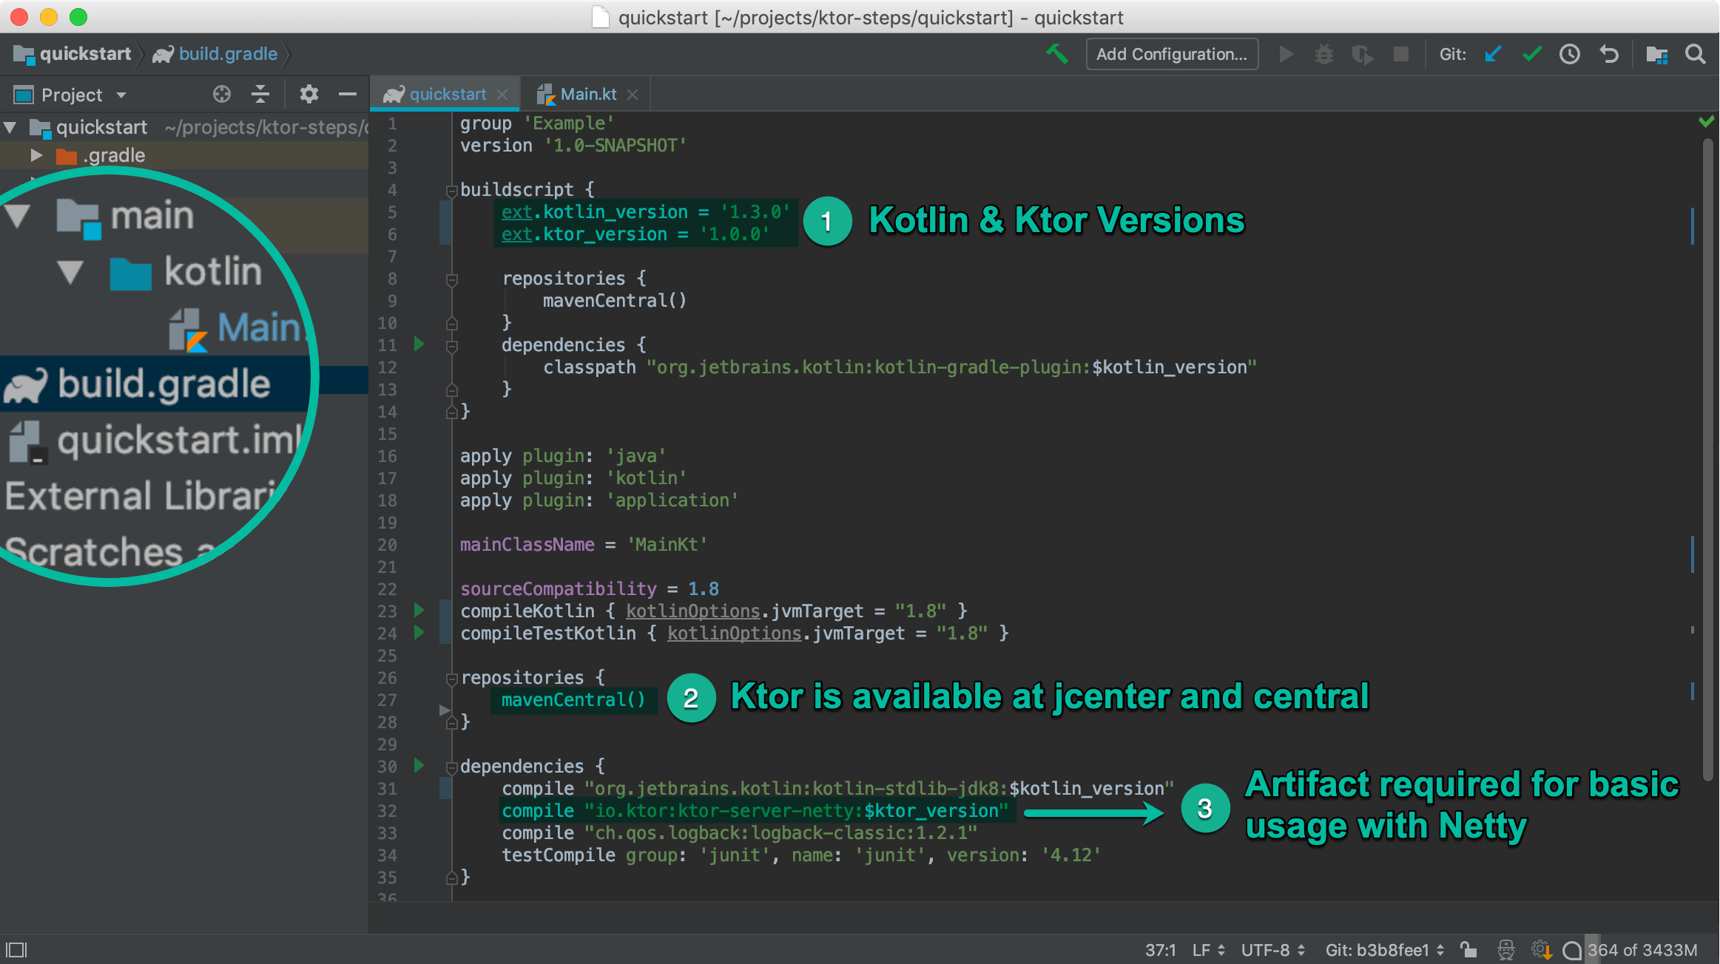Click the run gutter arrow on line 24

click(x=419, y=633)
